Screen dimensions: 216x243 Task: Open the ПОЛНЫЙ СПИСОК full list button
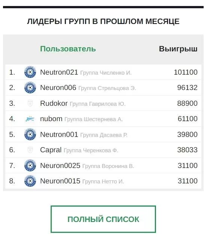tap(103, 219)
